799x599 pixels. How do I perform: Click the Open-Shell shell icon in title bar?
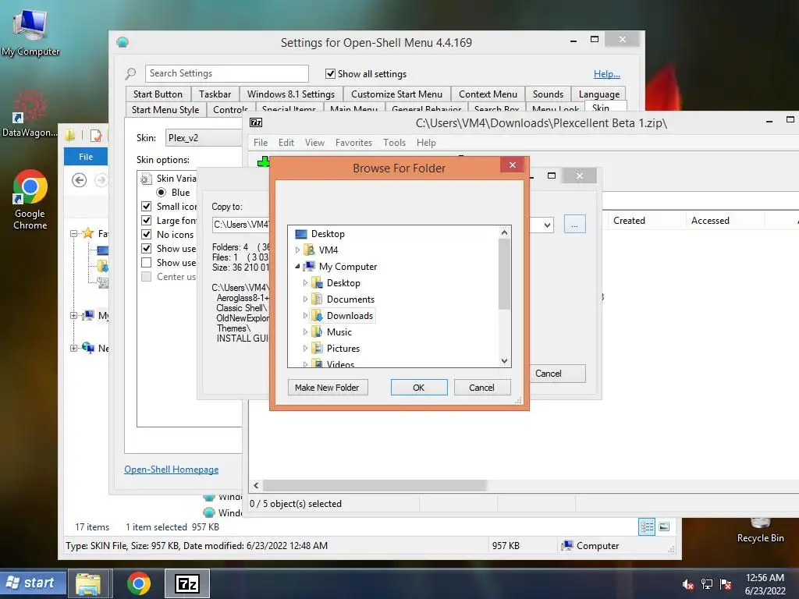(123, 42)
